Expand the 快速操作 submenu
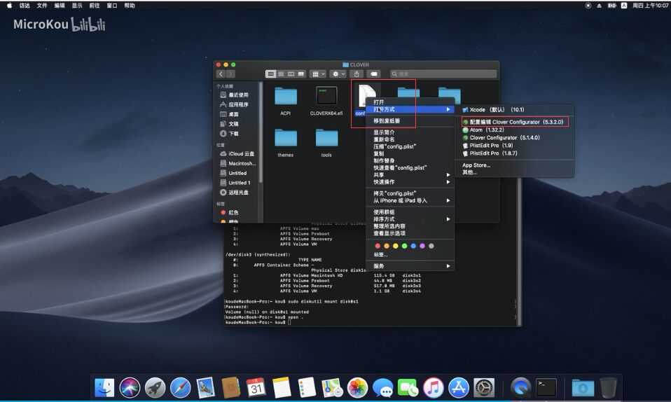 pyautogui.click(x=410, y=182)
